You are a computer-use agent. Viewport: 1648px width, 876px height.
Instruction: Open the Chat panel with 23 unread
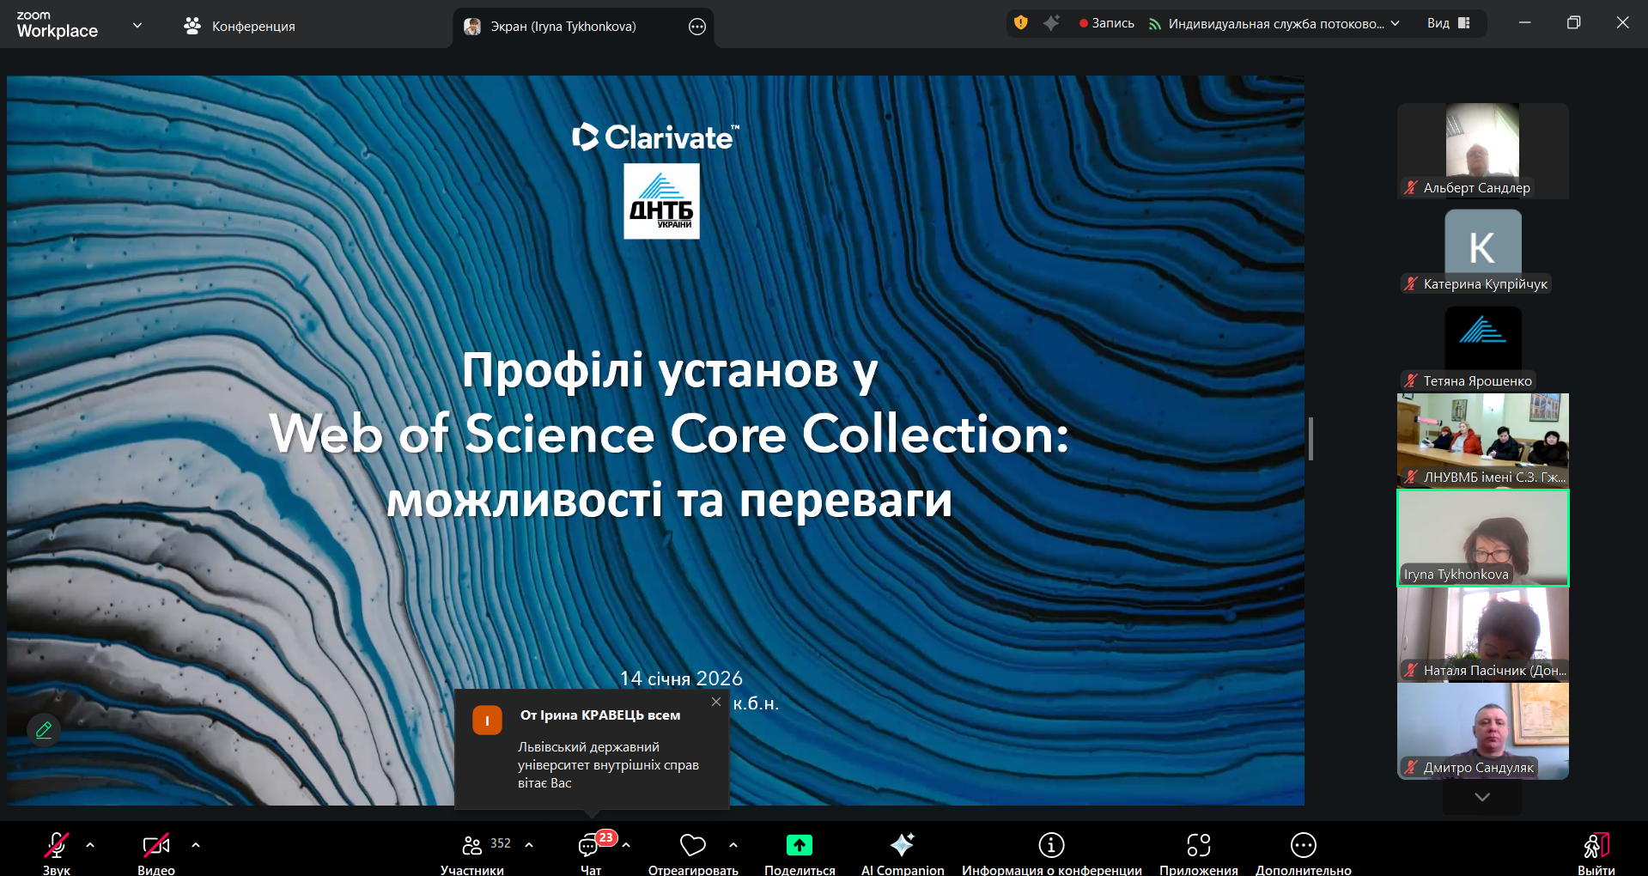click(x=590, y=846)
